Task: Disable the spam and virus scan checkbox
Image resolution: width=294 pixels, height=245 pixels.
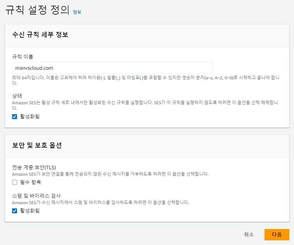Action: pos(15,211)
